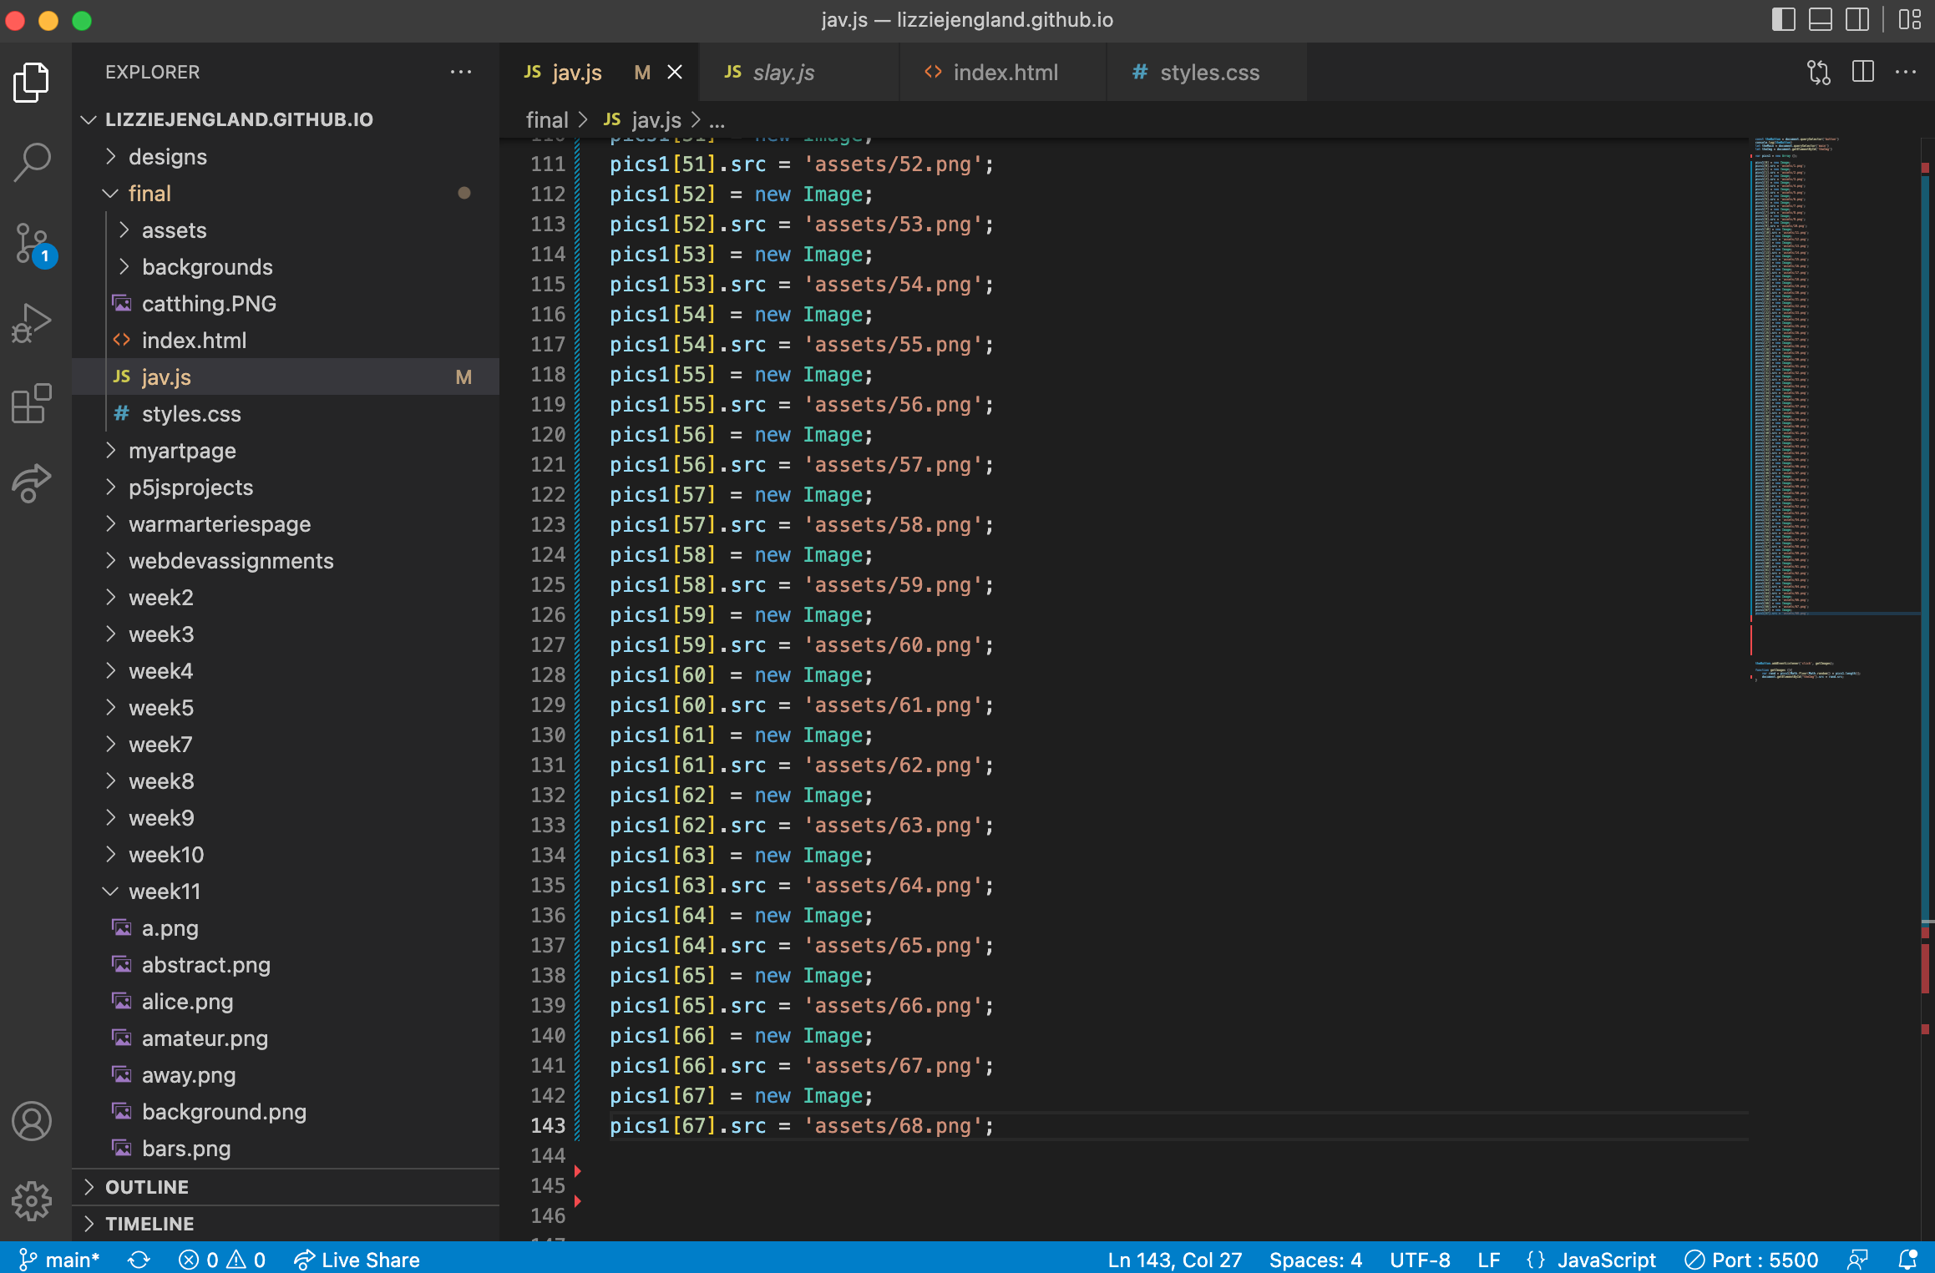Open Source Control view with badge

[x=32, y=244]
